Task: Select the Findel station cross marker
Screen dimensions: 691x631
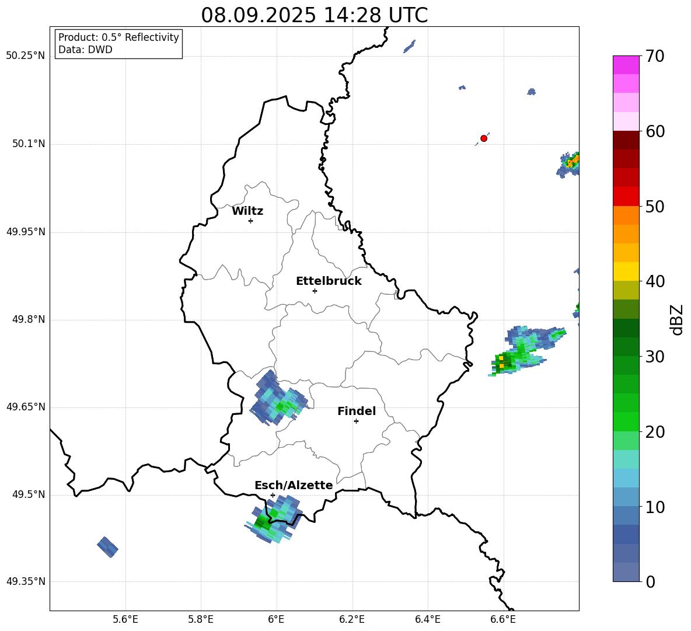Action: [x=356, y=421]
